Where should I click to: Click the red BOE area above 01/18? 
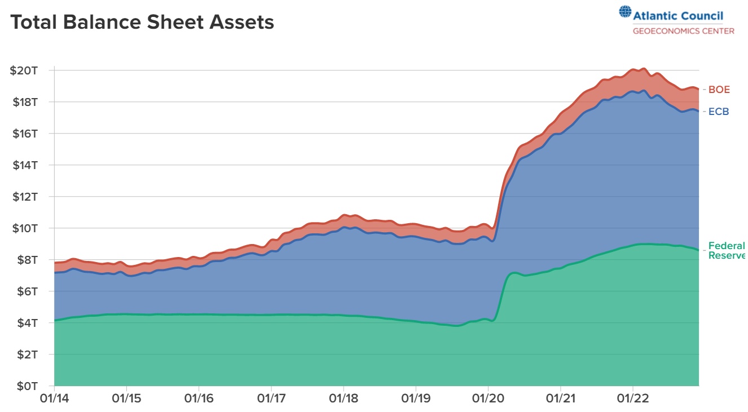tap(344, 220)
